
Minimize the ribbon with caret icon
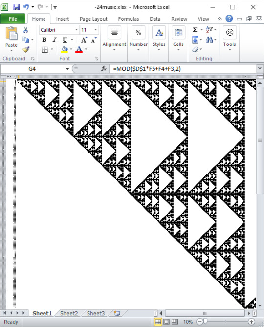220,19
